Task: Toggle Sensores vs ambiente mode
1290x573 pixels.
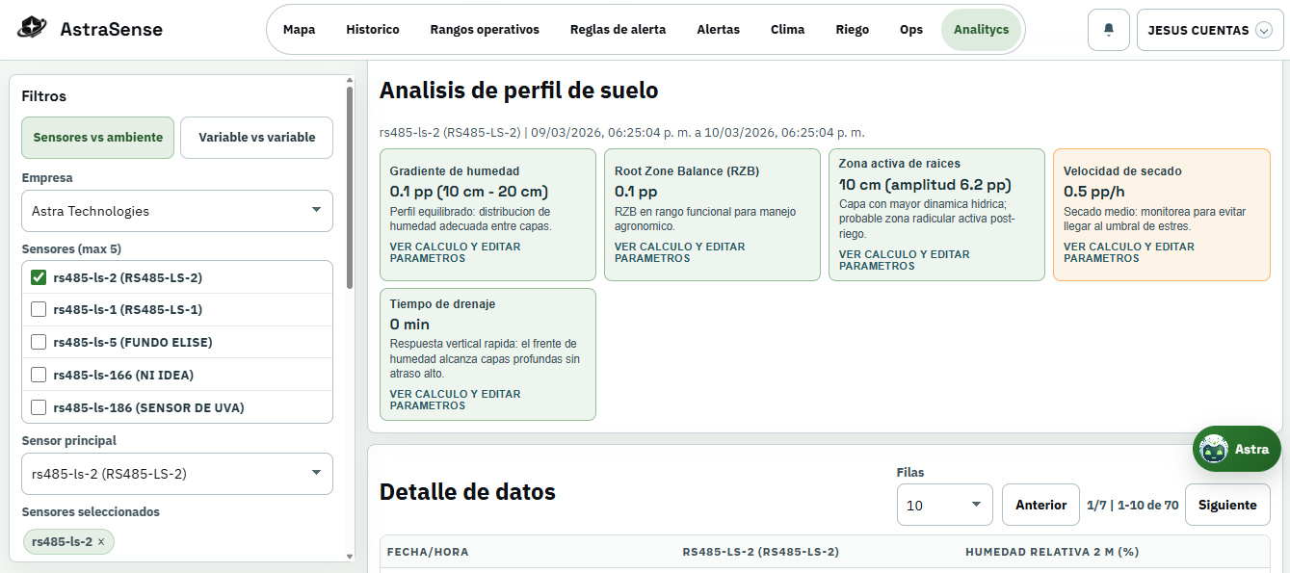Action: 97,138
